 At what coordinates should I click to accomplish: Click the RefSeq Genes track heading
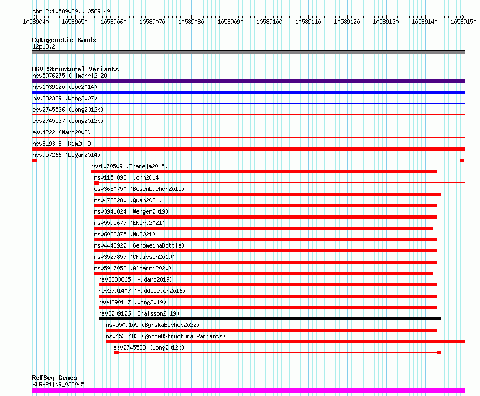tap(54, 378)
